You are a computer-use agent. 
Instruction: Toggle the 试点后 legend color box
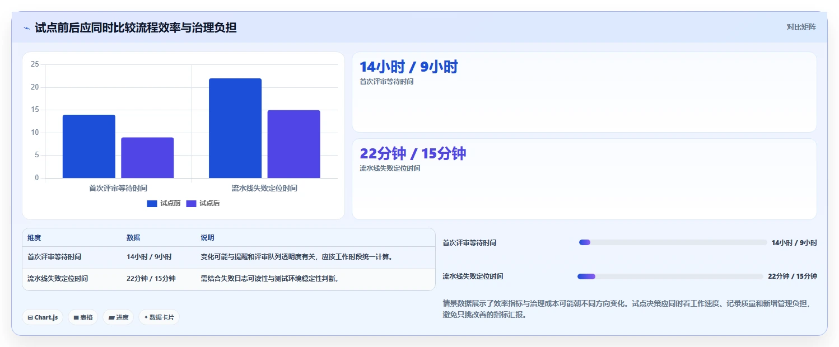click(x=191, y=204)
